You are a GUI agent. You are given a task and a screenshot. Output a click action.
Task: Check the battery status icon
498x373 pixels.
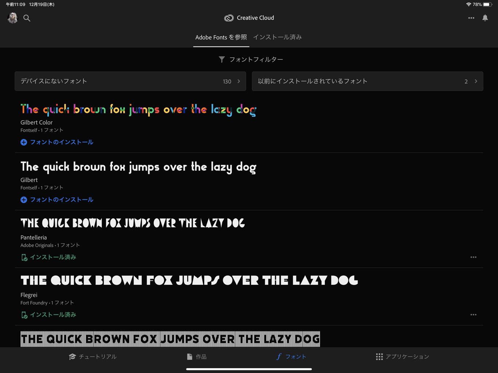pyautogui.click(x=488, y=4)
